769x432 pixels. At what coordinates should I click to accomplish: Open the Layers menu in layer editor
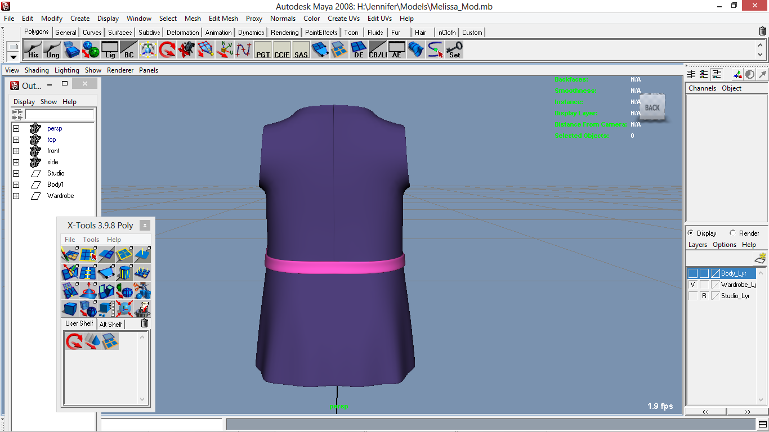698,245
